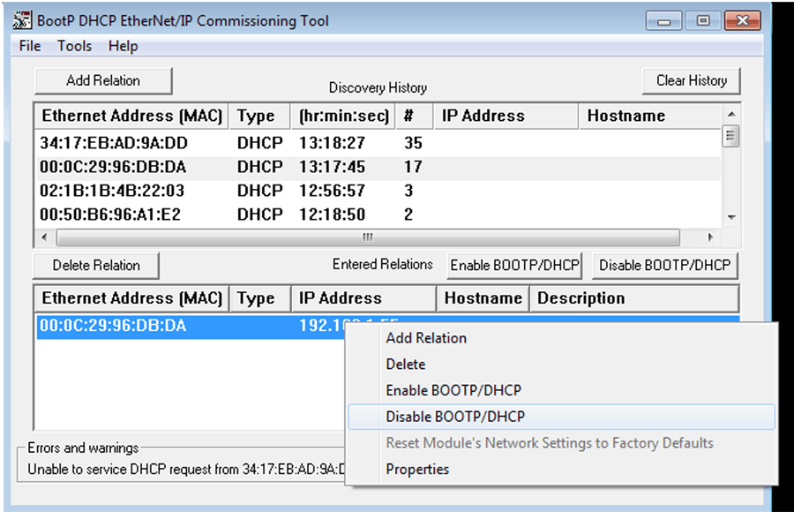This screenshot has height=512, width=794.
Task: Click the Unable to service DHCP request message
Action: coord(186,470)
